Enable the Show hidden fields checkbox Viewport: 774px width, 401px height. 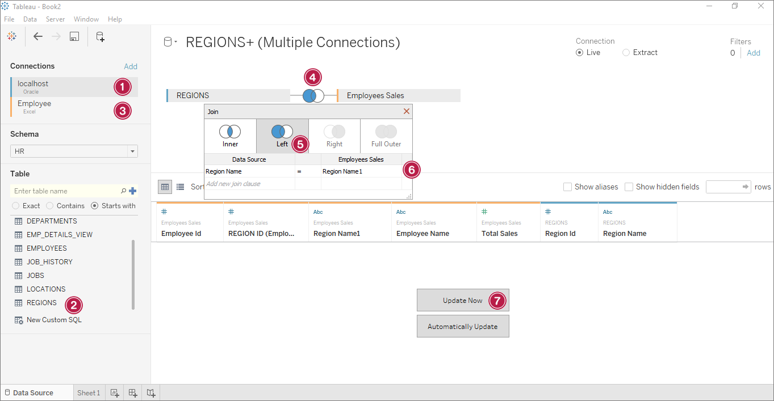click(x=629, y=187)
